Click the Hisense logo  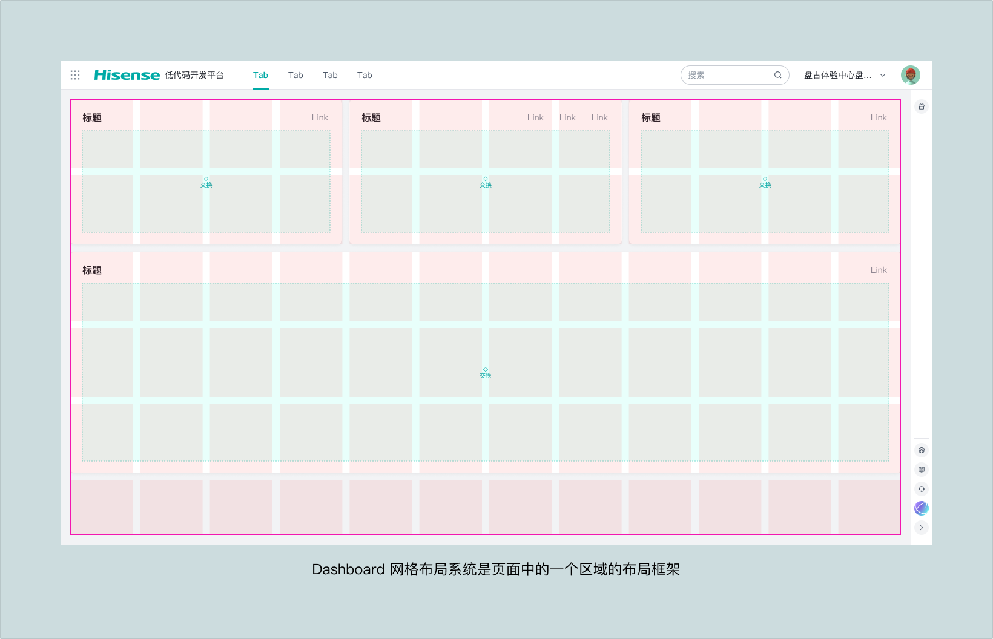[x=127, y=75]
